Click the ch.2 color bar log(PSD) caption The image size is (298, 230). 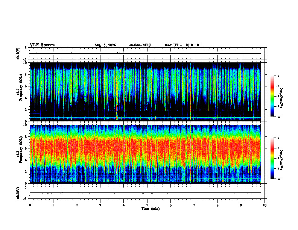click(282, 160)
